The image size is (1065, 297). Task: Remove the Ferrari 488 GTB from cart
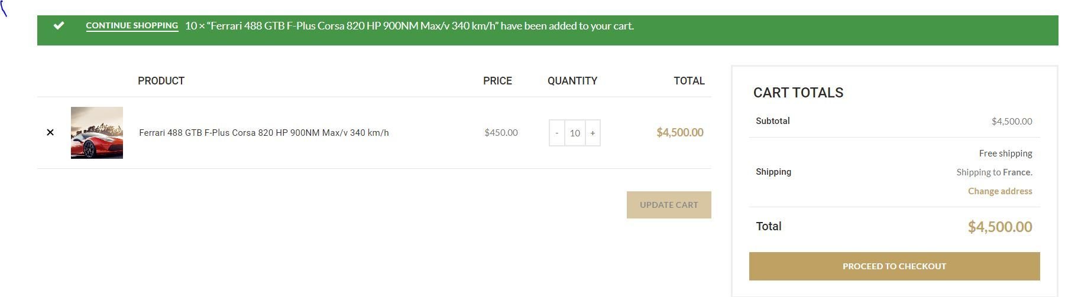tap(50, 132)
